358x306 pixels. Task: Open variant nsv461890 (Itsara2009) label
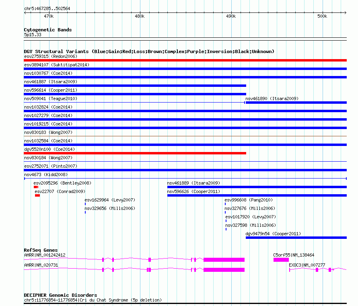pyautogui.click(x=272, y=99)
